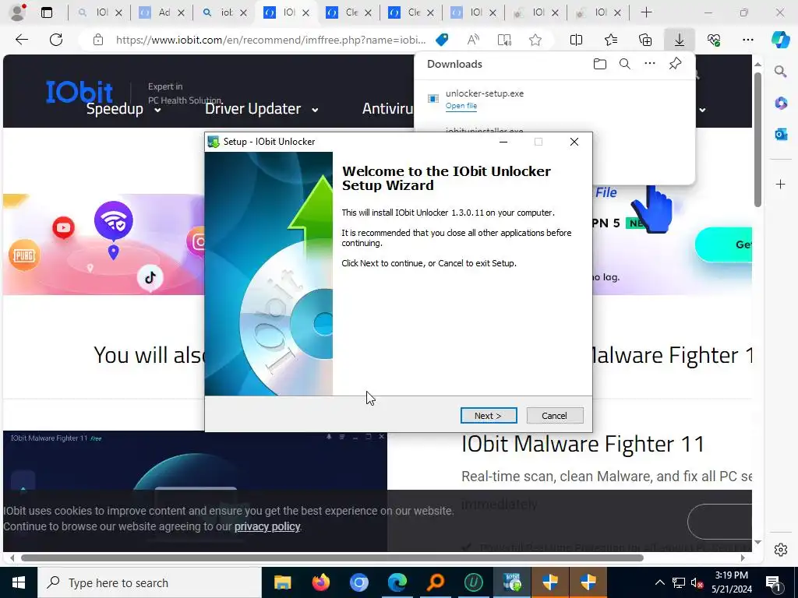Switch to the Ad tab

tap(162, 12)
